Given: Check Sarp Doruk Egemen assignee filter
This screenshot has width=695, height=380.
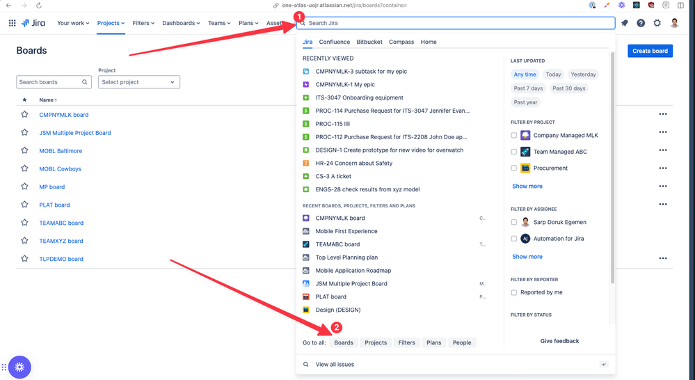Looking at the screenshot, I should tap(513, 222).
